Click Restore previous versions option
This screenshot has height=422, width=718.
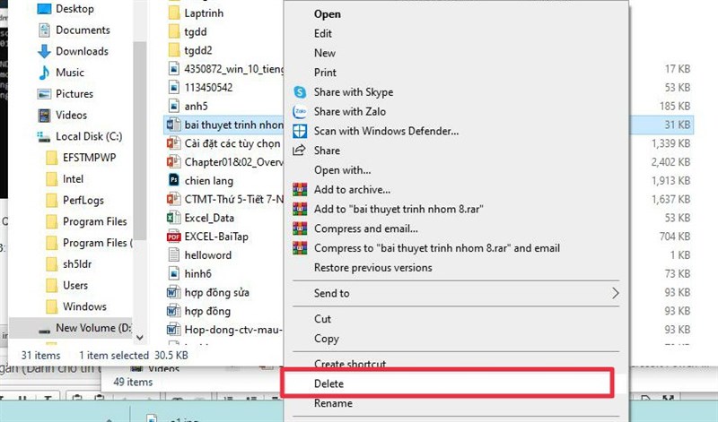pyautogui.click(x=372, y=268)
